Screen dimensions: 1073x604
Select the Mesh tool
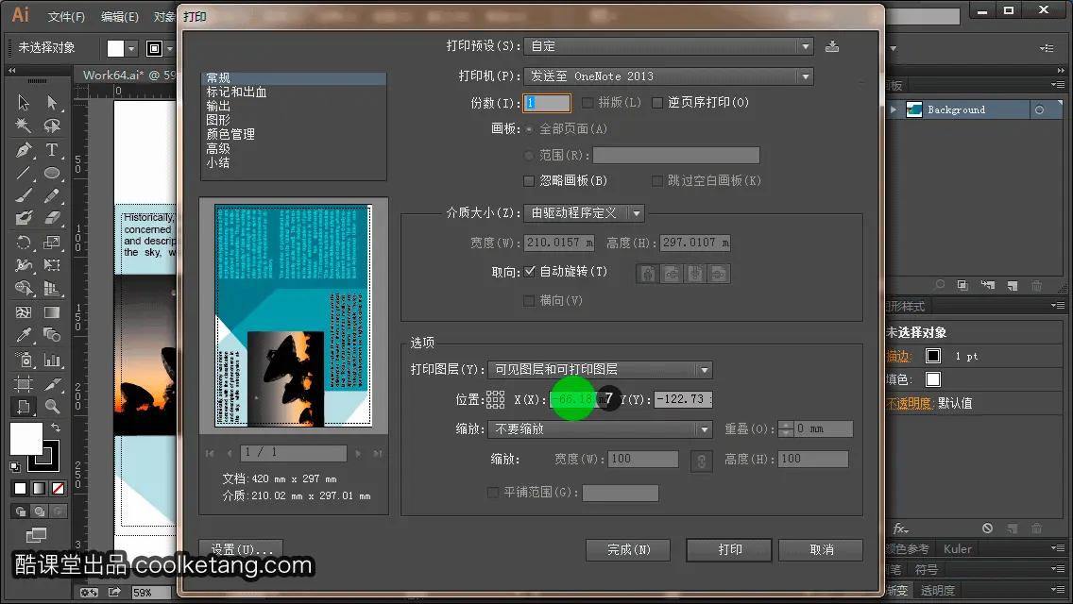[x=24, y=312]
